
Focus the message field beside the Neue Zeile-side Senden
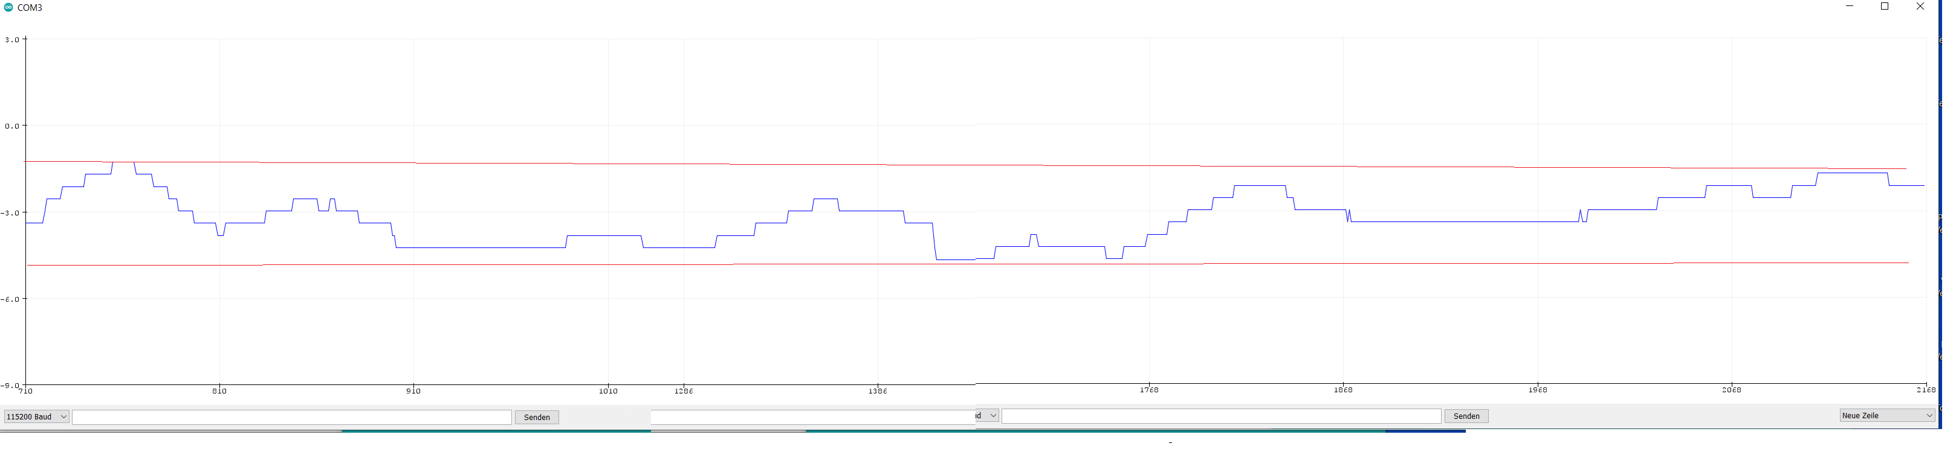pyautogui.click(x=1221, y=416)
